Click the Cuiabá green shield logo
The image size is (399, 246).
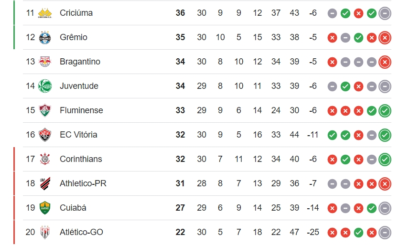coord(45,208)
